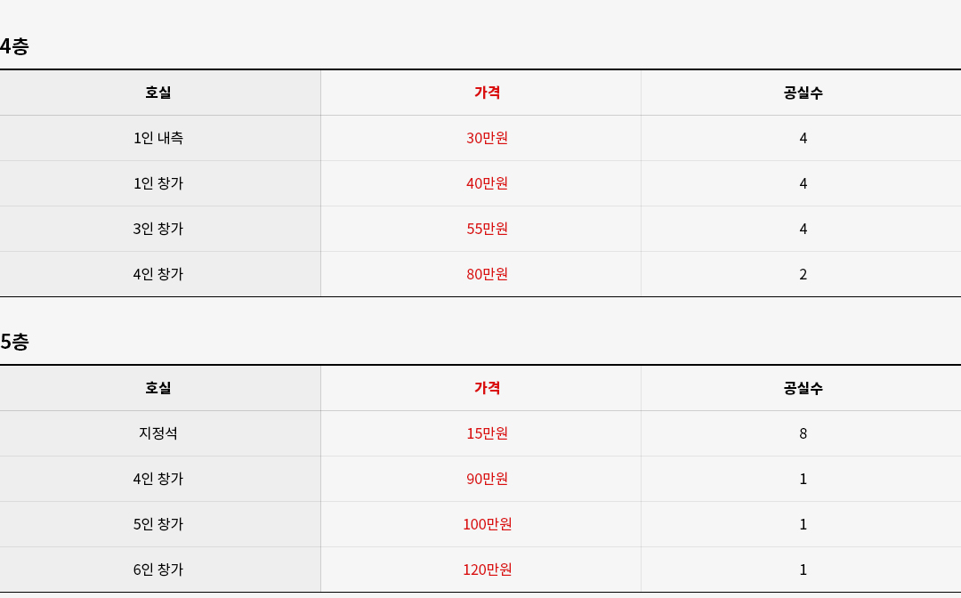Click the 40만원 price for 1인 창가

click(488, 183)
